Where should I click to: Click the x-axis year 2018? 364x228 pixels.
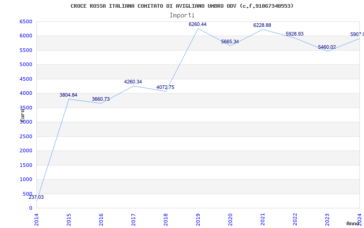[166, 220]
